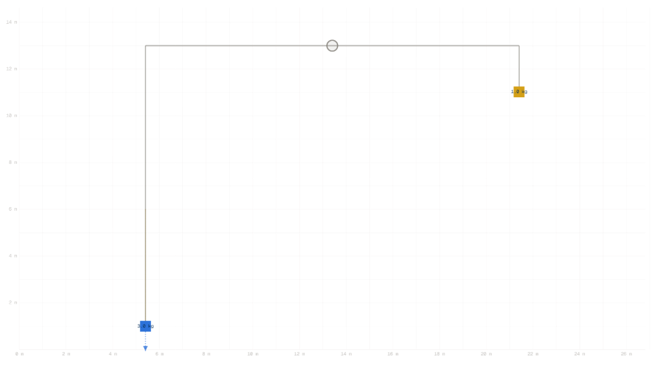Click the horizontal axis label 26 m

point(626,354)
